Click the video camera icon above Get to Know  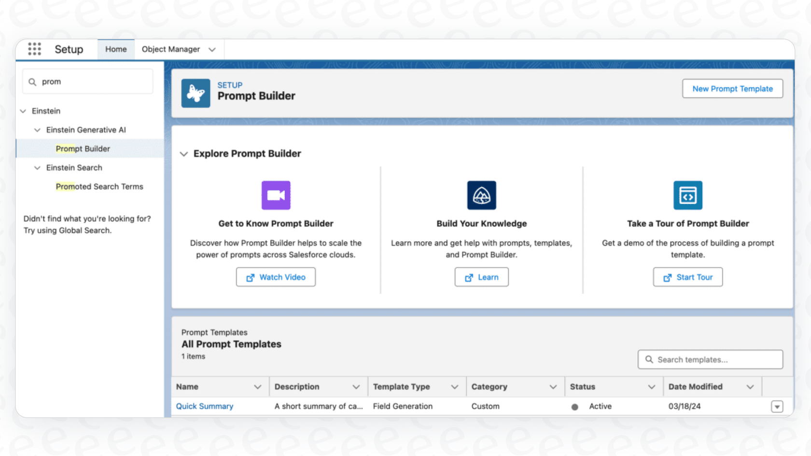[276, 195]
